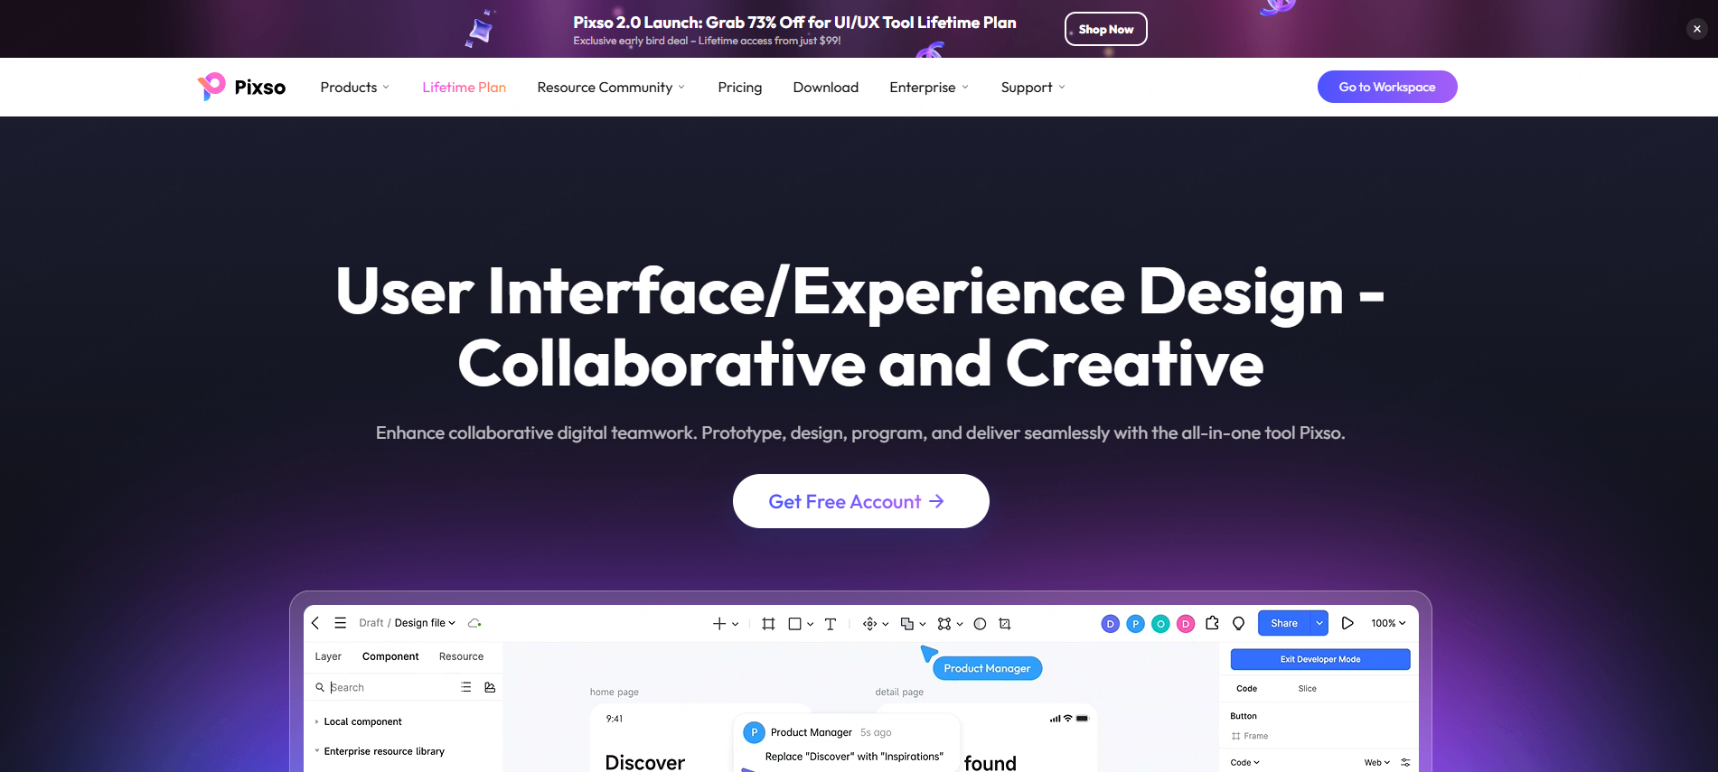Open the 100% zoom level dropdown
Image resolution: width=1718 pixels, height=772 pixels.
tap(1387, 623)
